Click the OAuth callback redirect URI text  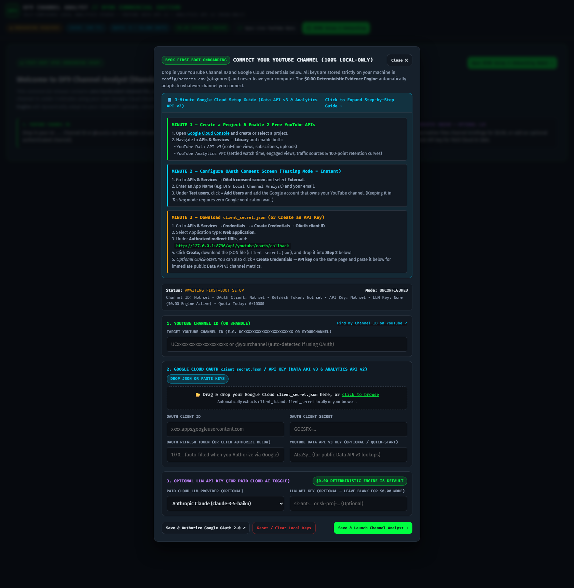[232, 246]
